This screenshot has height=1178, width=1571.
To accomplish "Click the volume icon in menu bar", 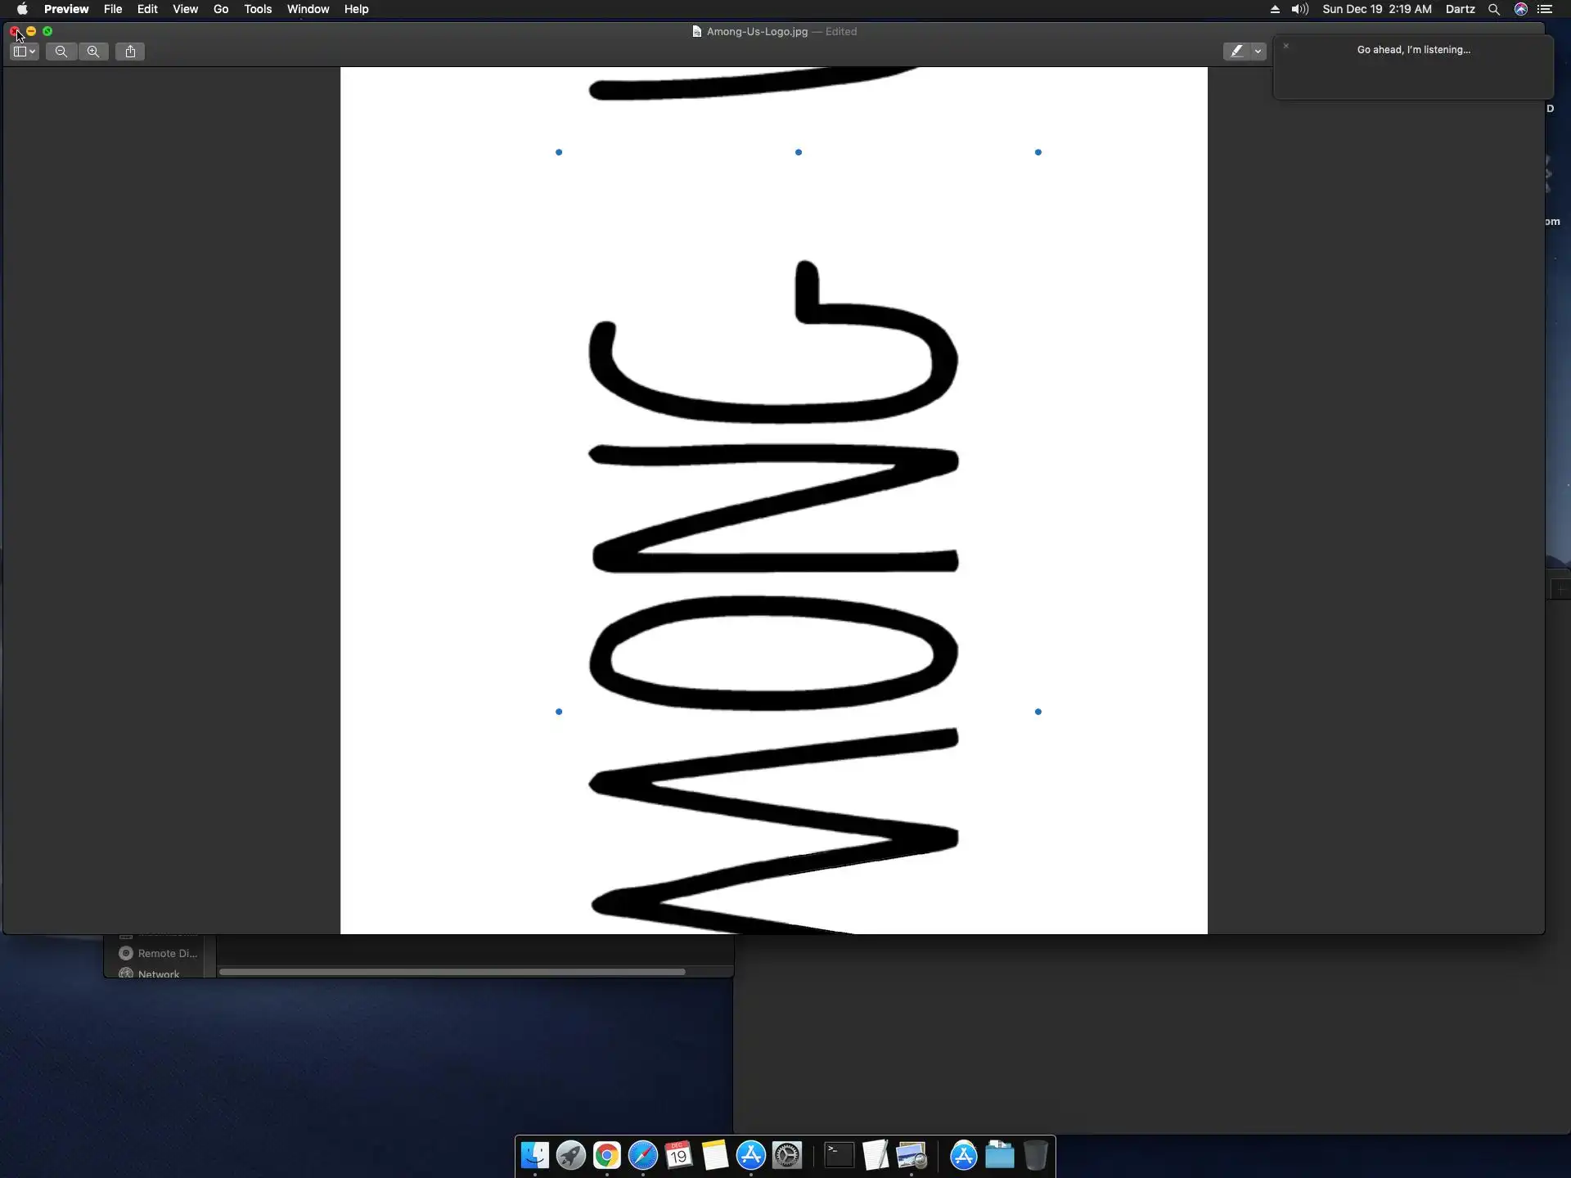I will point(1299,9).
